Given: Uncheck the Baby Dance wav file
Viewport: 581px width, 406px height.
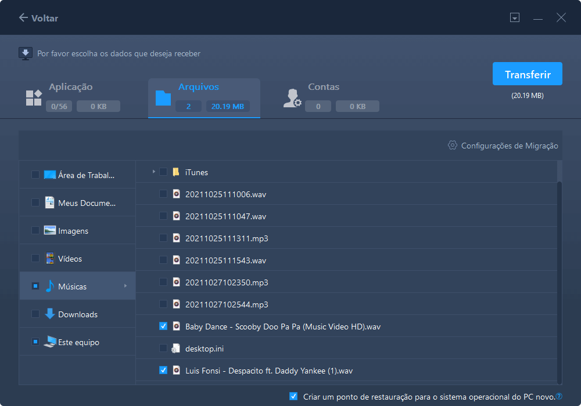Looking at the screenshot, I should [x=163, y=326].
